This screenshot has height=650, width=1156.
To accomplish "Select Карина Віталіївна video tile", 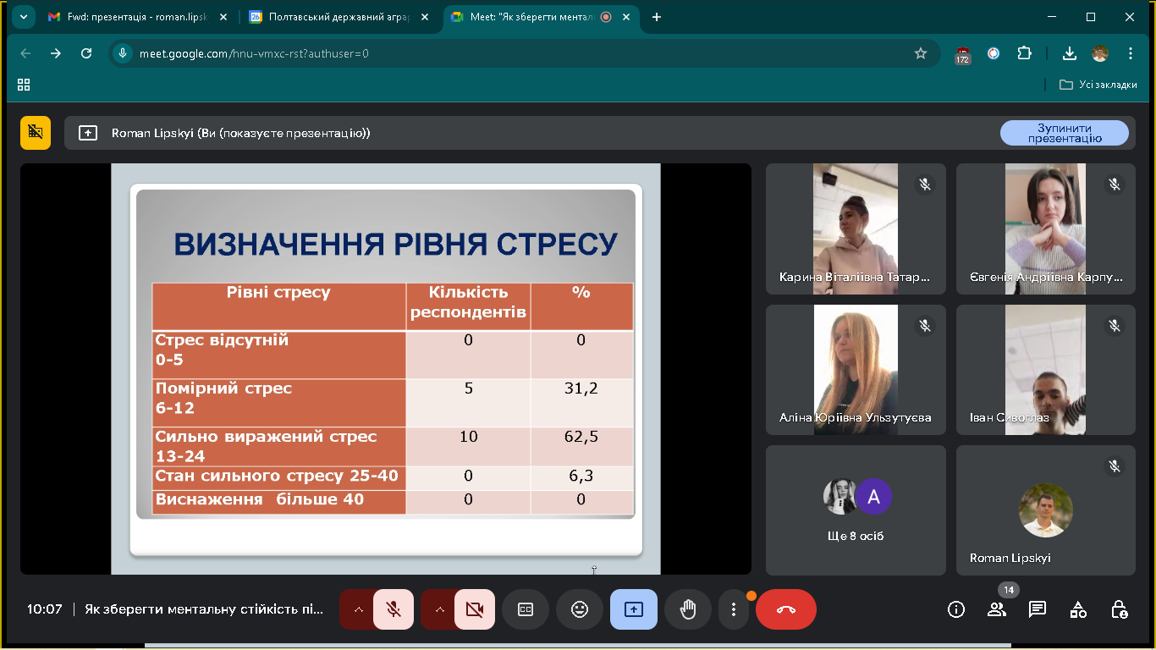I will (x=856, y=229).
